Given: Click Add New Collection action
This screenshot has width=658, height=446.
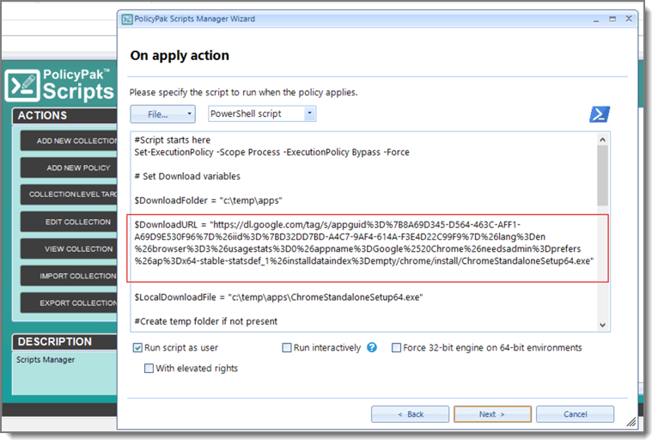Looking at the screenshot, I should pos(70,141).
